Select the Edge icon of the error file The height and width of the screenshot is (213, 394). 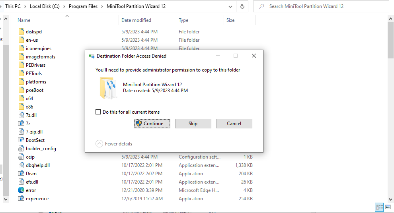pyautogui.click(x=21, y=190)
